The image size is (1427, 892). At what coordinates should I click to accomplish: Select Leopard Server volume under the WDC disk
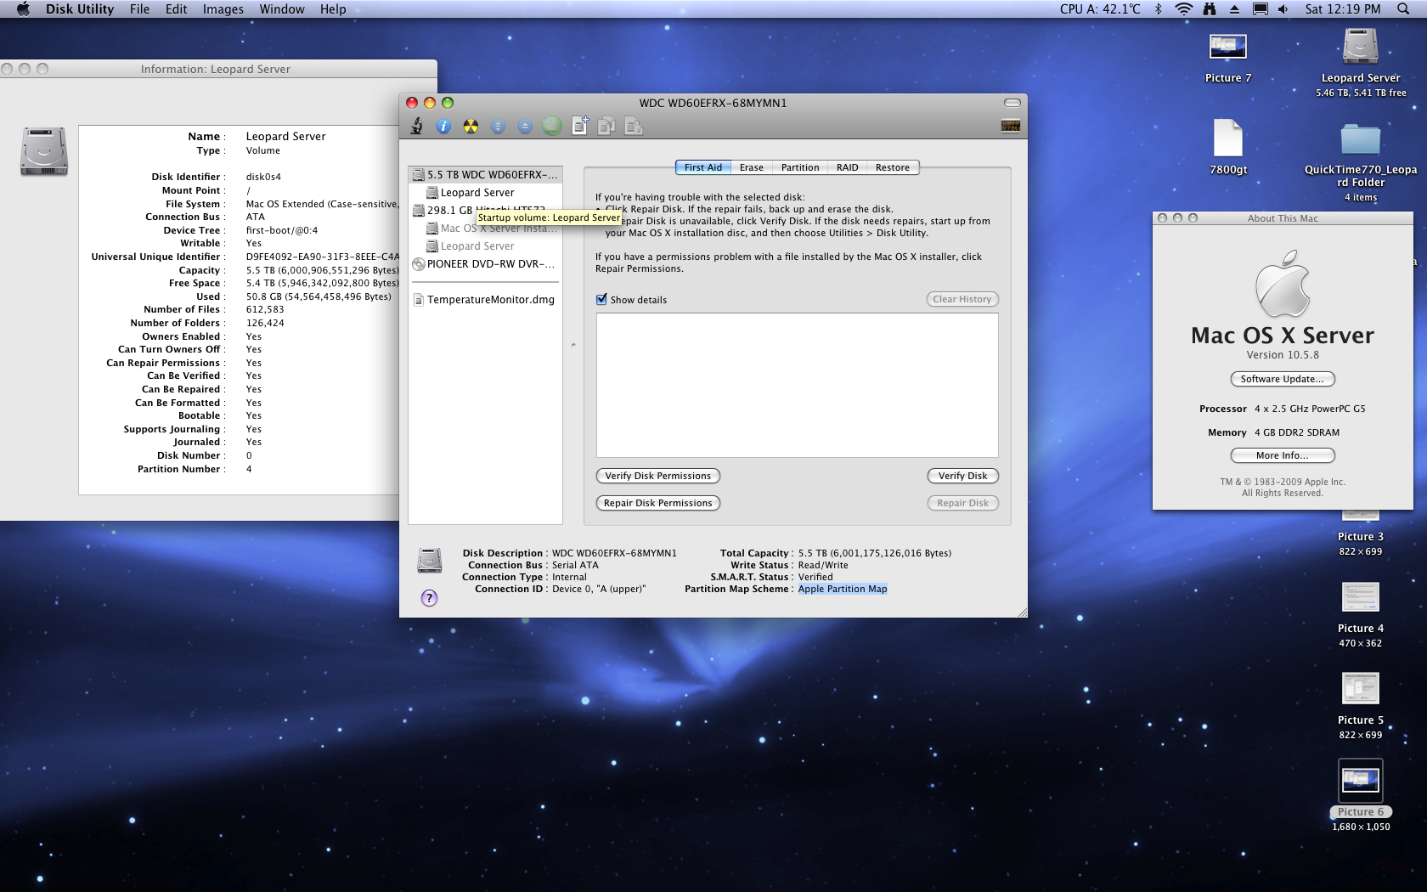click(x=485, y=193)
